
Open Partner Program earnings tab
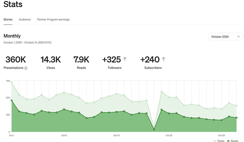(53, 19)
